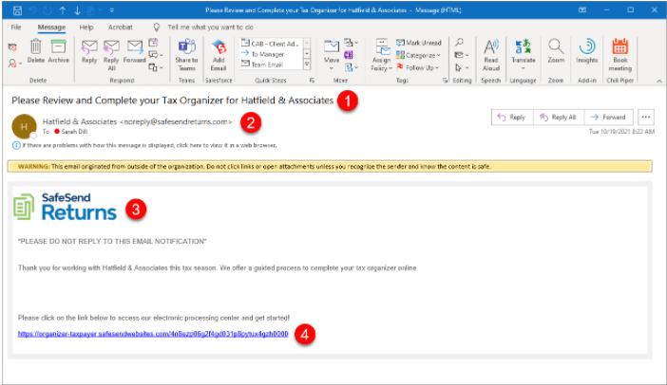Open Quick Steps dialog launcher

coord(312,81)
